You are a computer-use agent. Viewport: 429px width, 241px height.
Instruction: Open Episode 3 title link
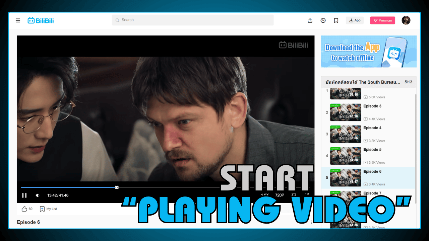372,106
